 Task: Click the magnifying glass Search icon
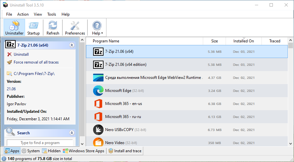[10, 132]
